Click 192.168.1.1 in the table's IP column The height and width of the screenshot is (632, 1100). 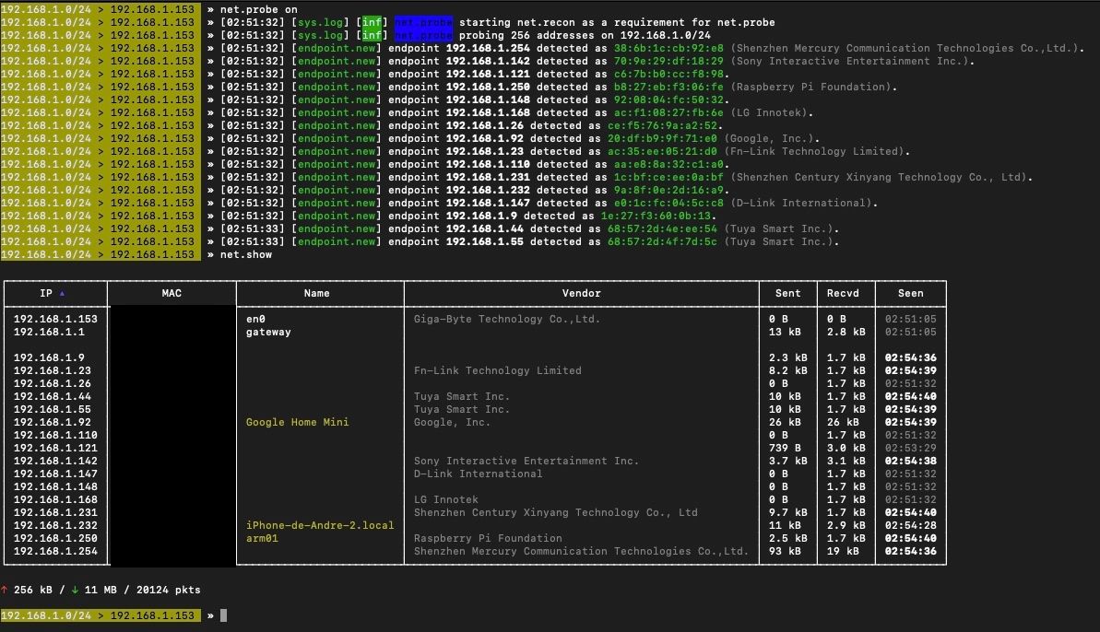(49, 332)
